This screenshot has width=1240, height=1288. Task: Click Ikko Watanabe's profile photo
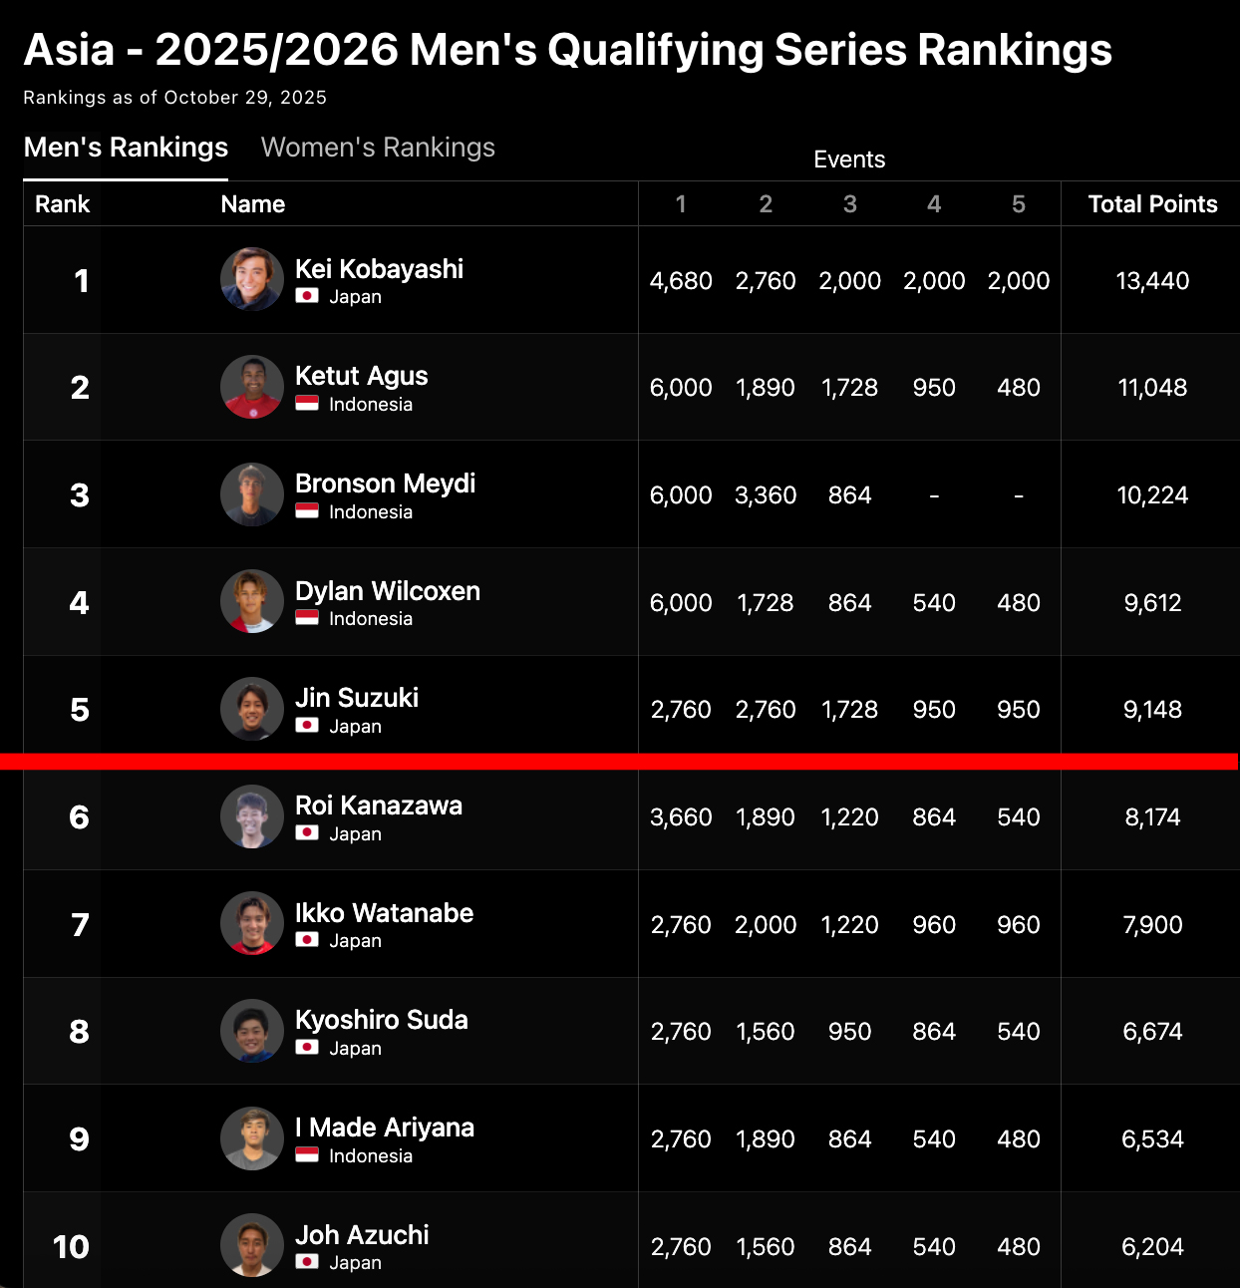click(251, 923)
